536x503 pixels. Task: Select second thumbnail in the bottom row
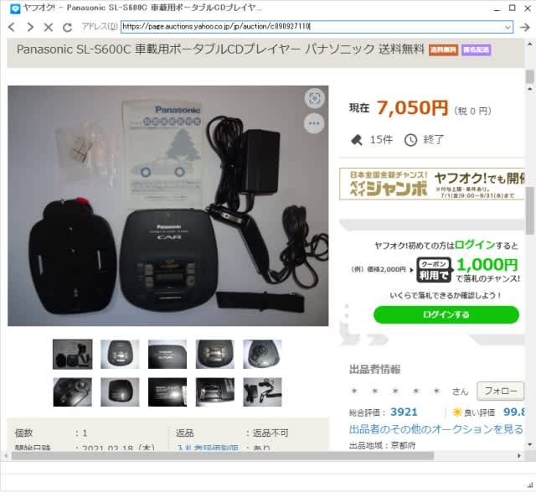(x=120, y=392)
